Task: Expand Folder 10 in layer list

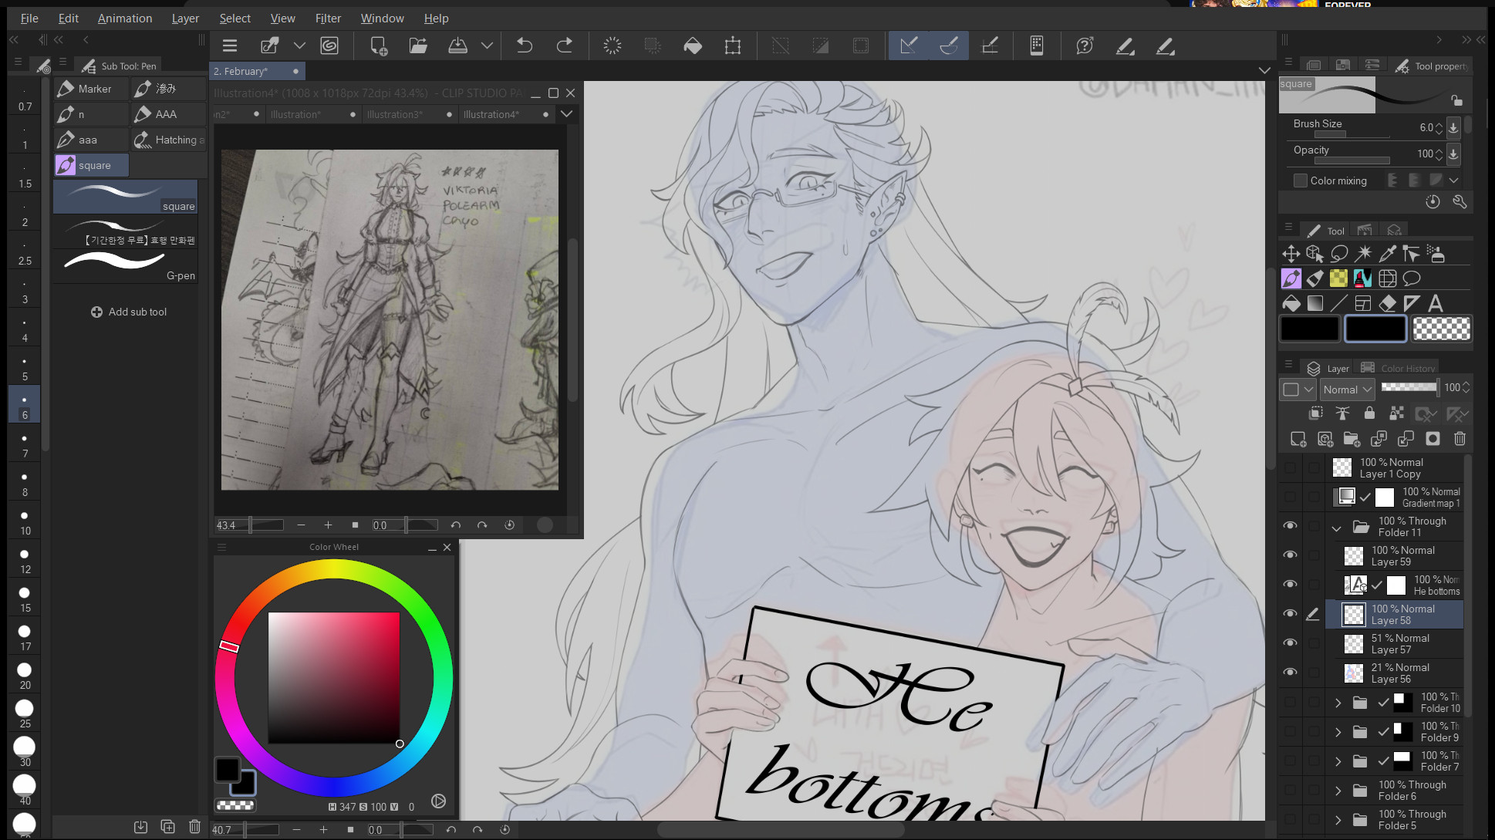Action: click(1338, 703)
